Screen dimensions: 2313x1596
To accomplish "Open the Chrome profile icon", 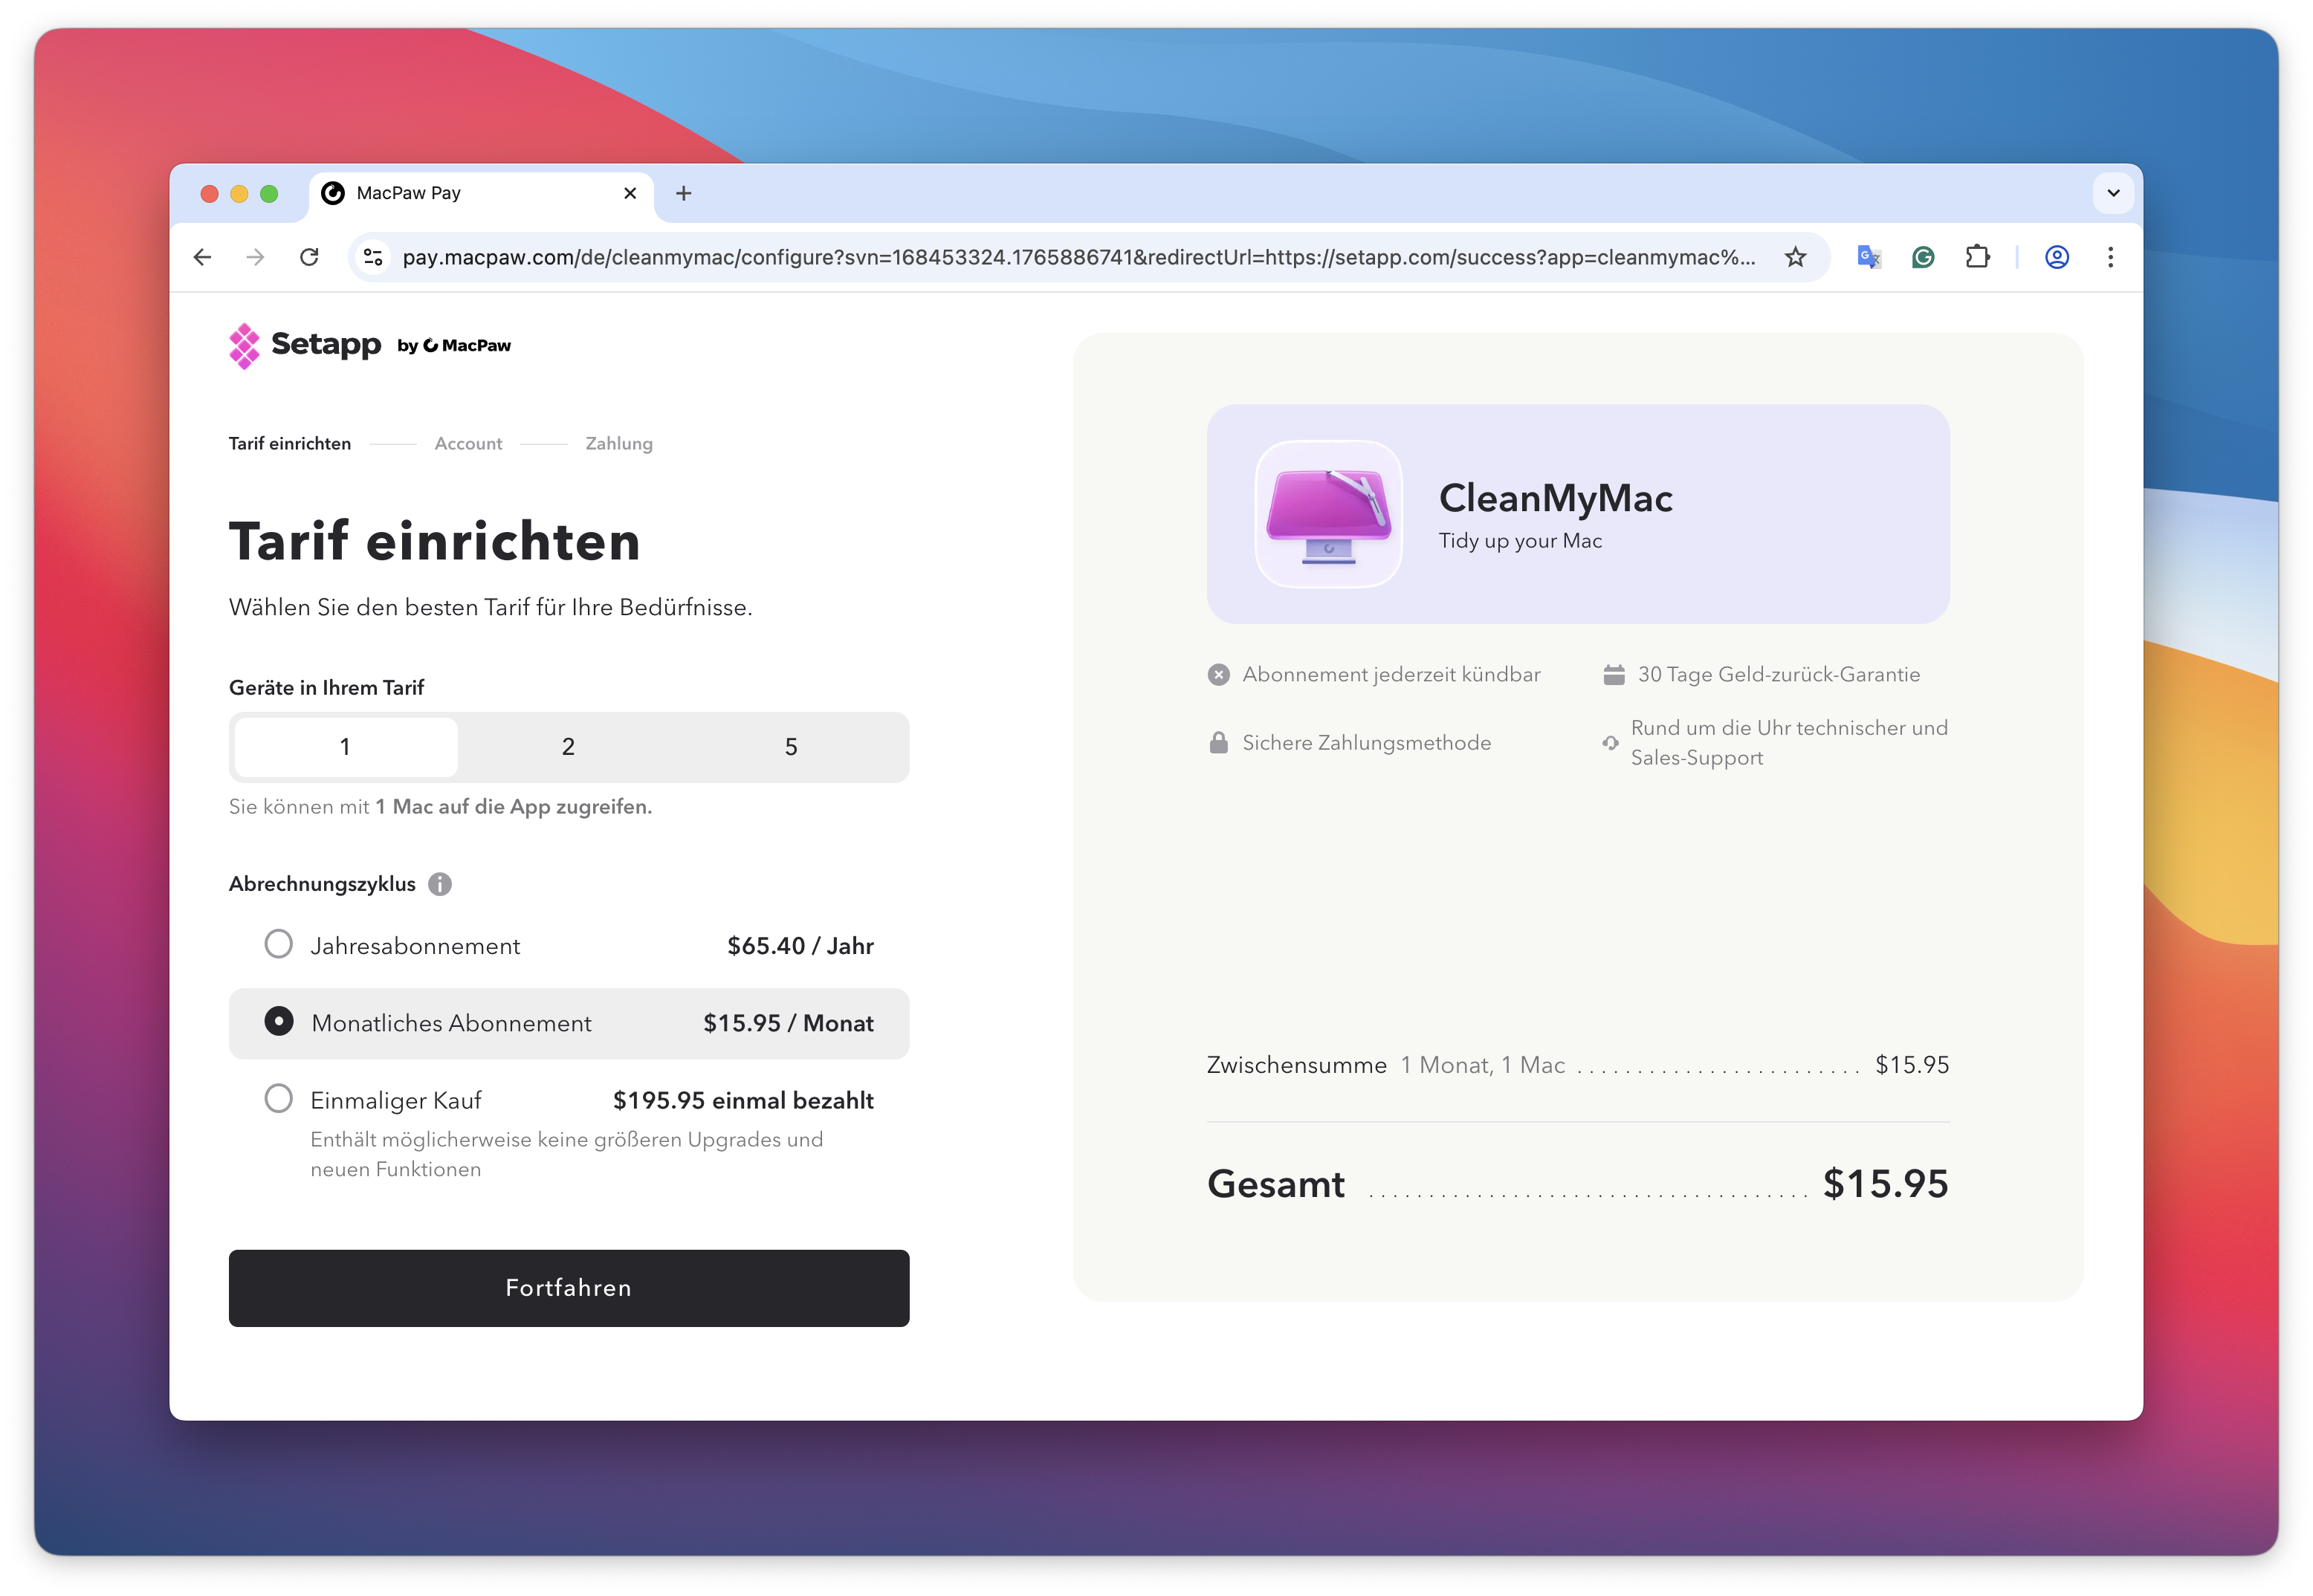I will click(2057, 258).
